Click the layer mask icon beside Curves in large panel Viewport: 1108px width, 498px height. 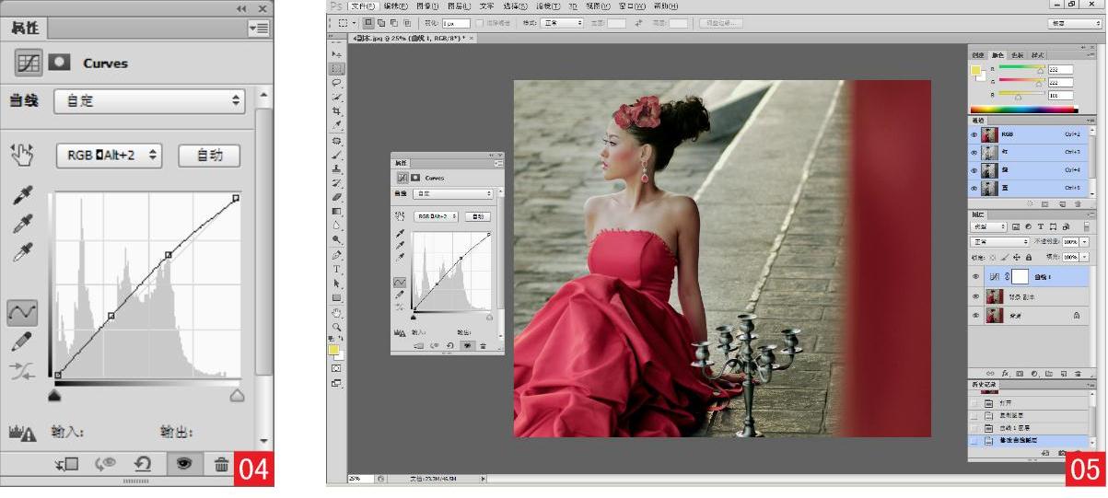[60, 64]
